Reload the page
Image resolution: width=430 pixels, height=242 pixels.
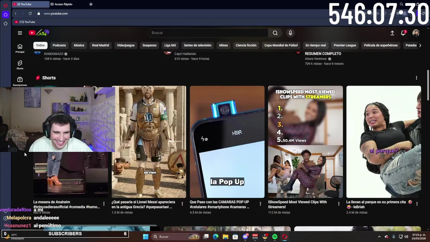pyautogui.click(x=30, y=13)
